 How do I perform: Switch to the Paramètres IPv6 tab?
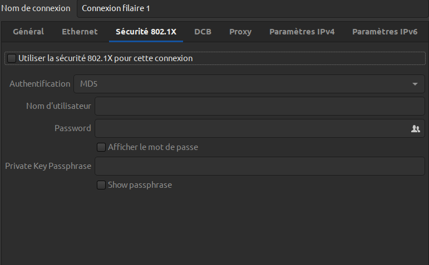click(x=384, y=32)
